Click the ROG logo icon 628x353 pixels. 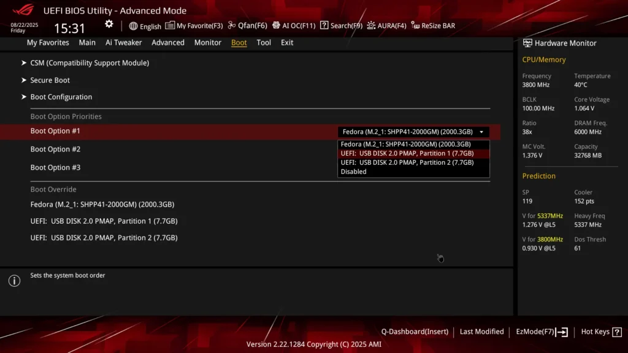coord(23,10)
